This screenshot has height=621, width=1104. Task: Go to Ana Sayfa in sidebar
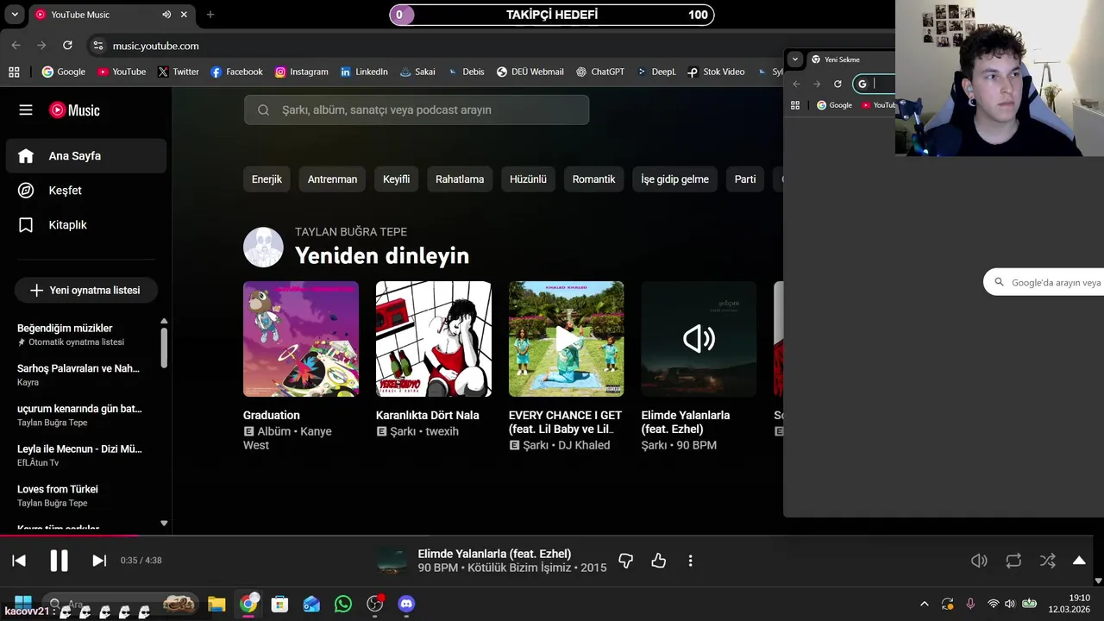point(86,156)
